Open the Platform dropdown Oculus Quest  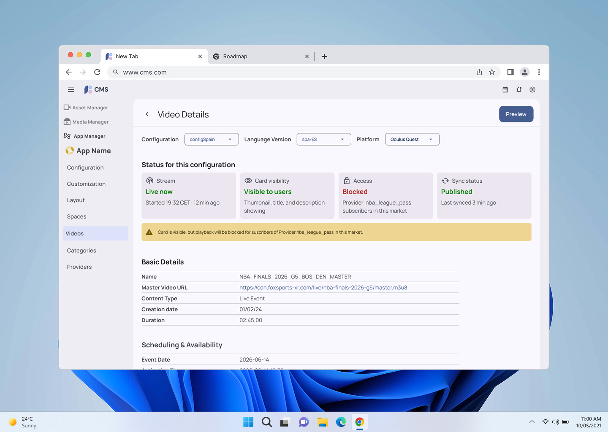coord(412,139)
